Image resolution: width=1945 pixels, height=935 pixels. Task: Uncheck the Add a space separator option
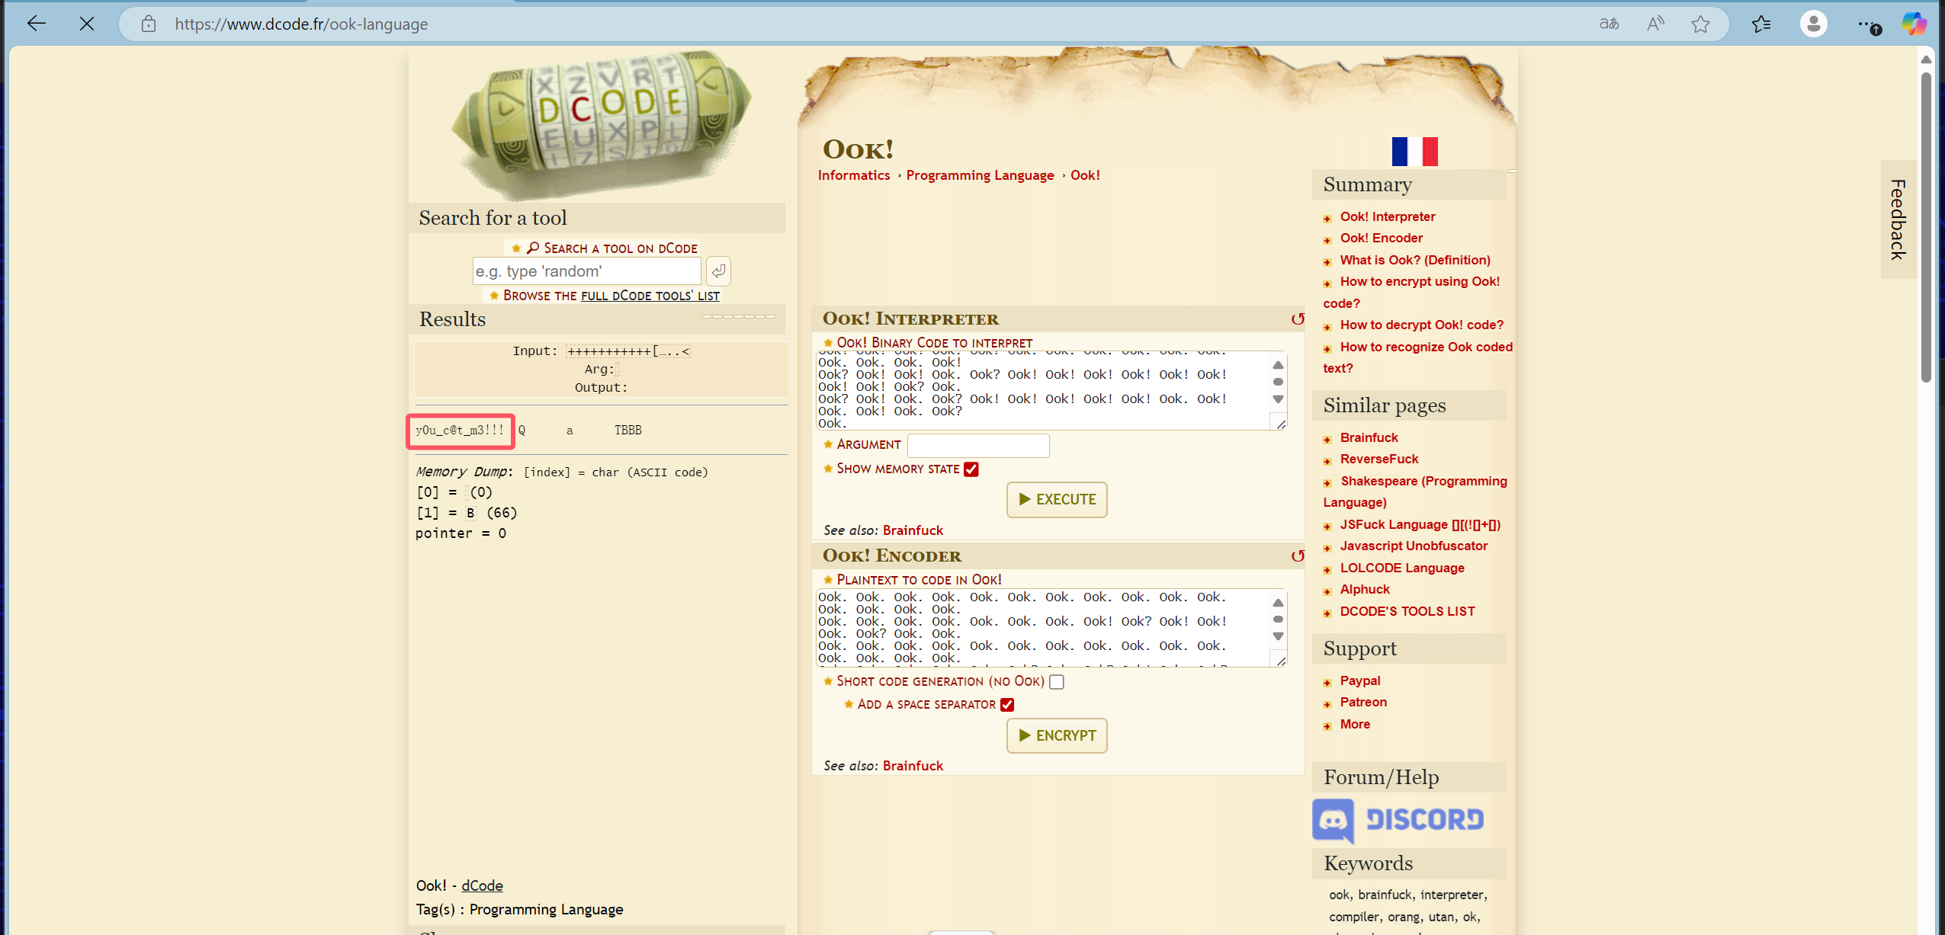[x=1007, y=705]
